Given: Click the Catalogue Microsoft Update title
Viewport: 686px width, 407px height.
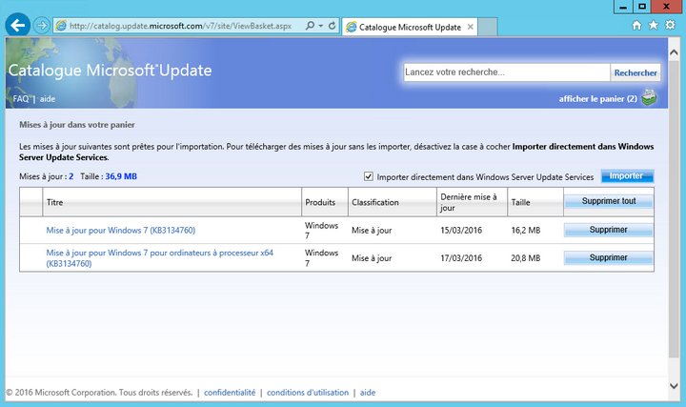Looking at the screenshot, I should coord(110,70).
